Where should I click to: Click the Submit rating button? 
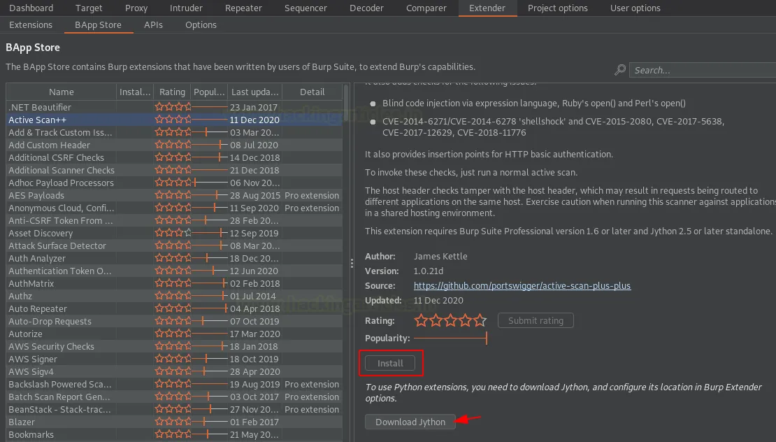[x=536, y=320]
